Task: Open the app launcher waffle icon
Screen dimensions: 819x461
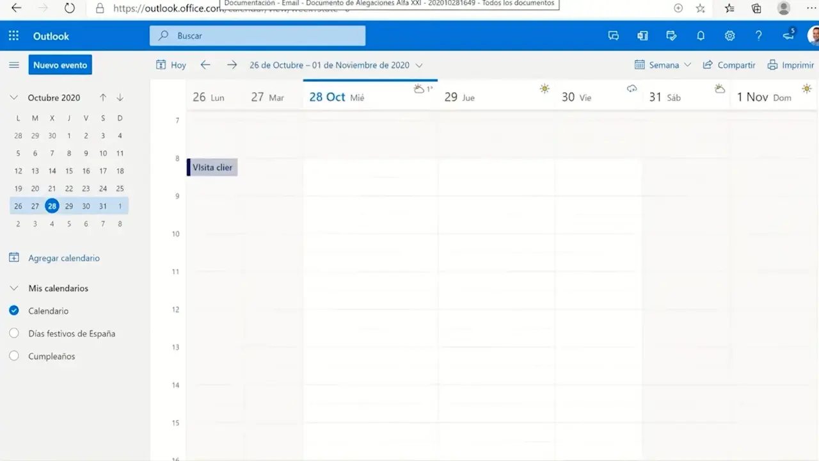Action: (x=13, y=36)
